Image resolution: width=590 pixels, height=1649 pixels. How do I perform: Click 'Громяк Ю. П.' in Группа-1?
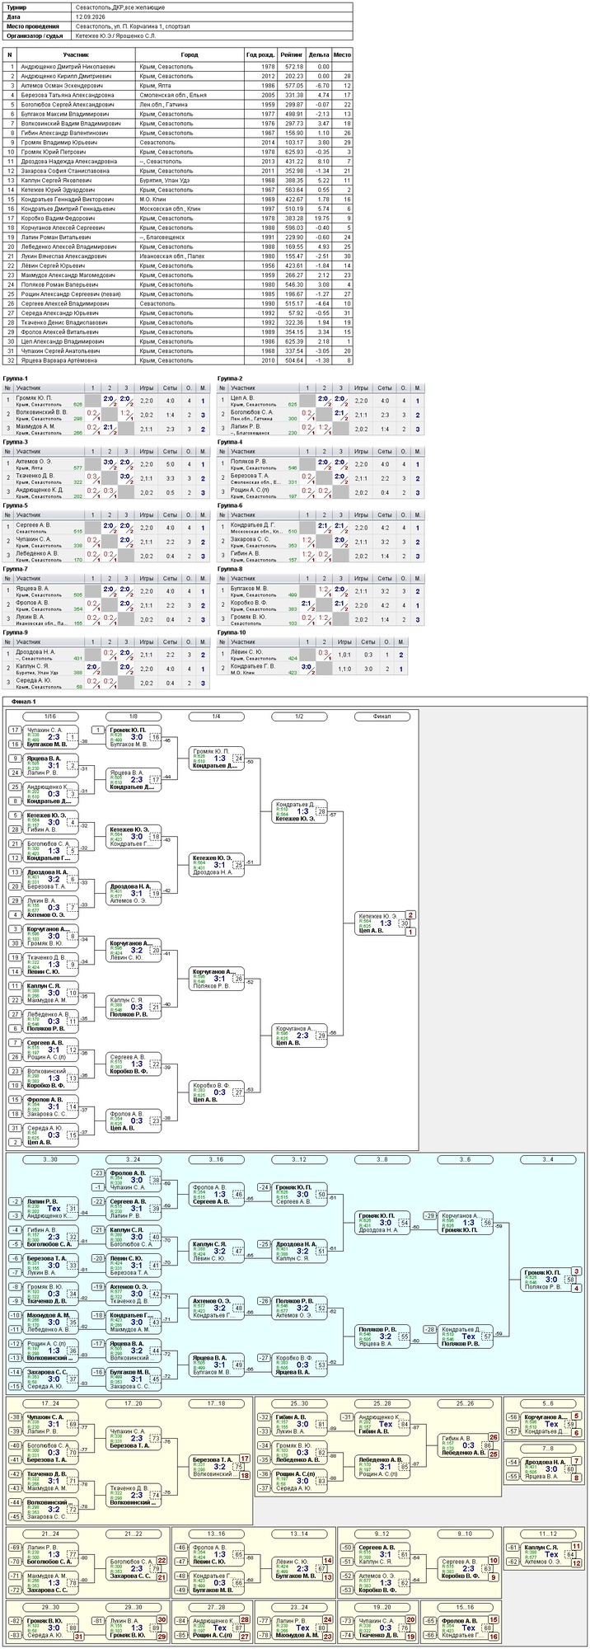[x=34, y=398]
